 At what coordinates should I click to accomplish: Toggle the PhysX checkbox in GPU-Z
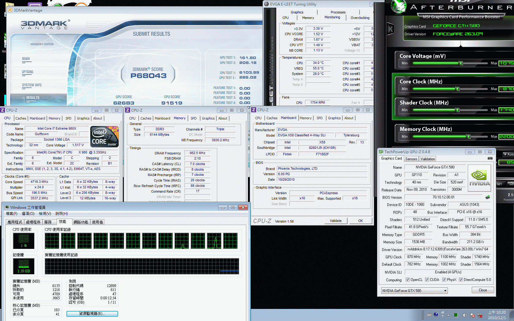pos(444,280)
